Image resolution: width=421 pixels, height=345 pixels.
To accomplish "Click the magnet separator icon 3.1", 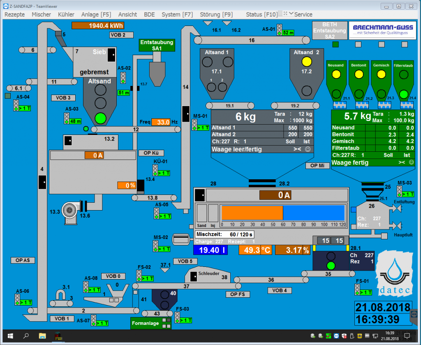I will click(x=61, y=294).
